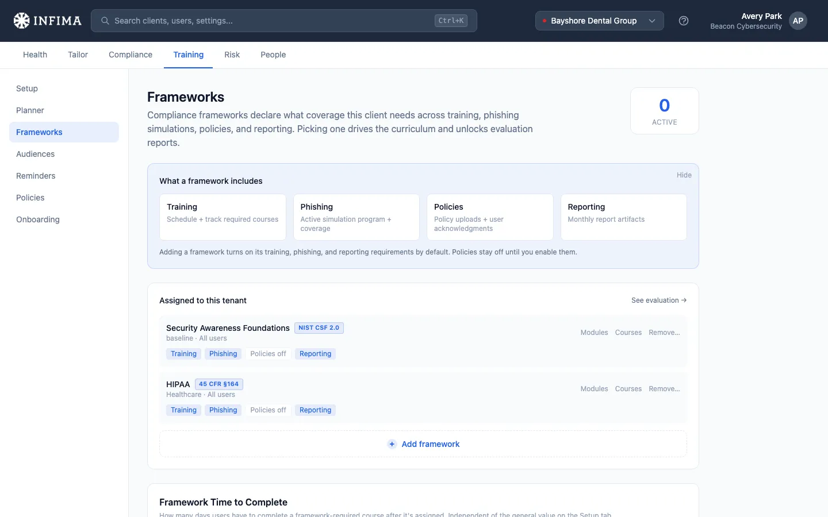The image size is (828, 517).
Task: Click the baseline · All users subtitle
Action: [x=197, y=338]
